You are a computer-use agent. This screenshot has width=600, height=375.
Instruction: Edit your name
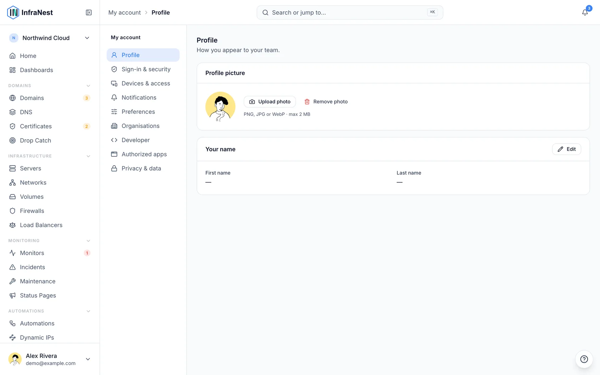(567, 149)
